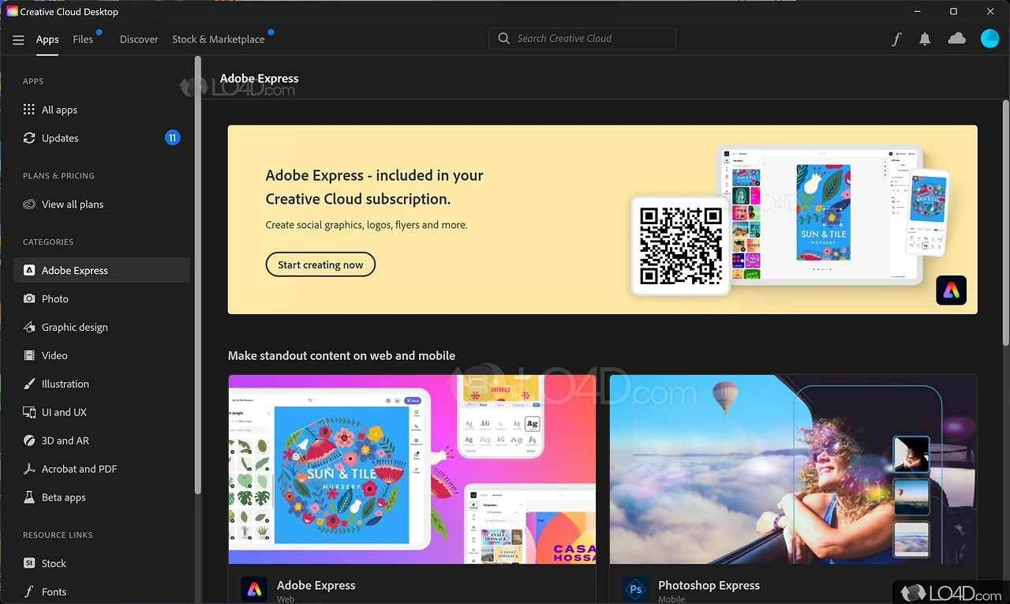Select Photo category
1010x604 pixels.
pos(102,298)
